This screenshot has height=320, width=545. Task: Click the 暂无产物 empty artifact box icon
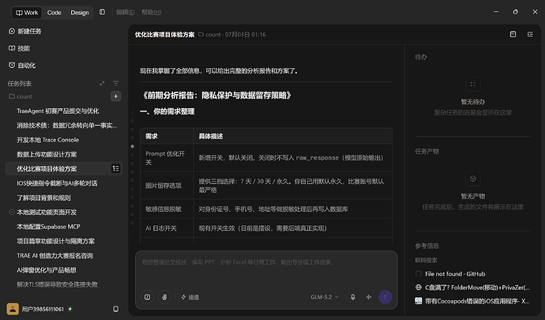[x=472, y=179]
